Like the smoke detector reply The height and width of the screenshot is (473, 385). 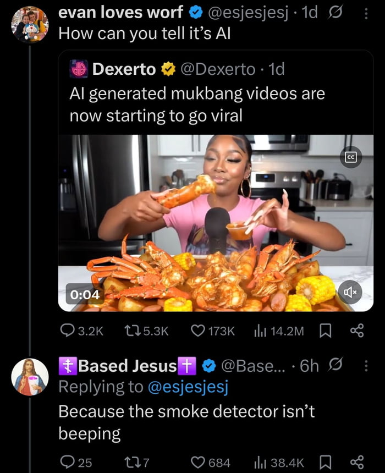[x=197, y=462]
